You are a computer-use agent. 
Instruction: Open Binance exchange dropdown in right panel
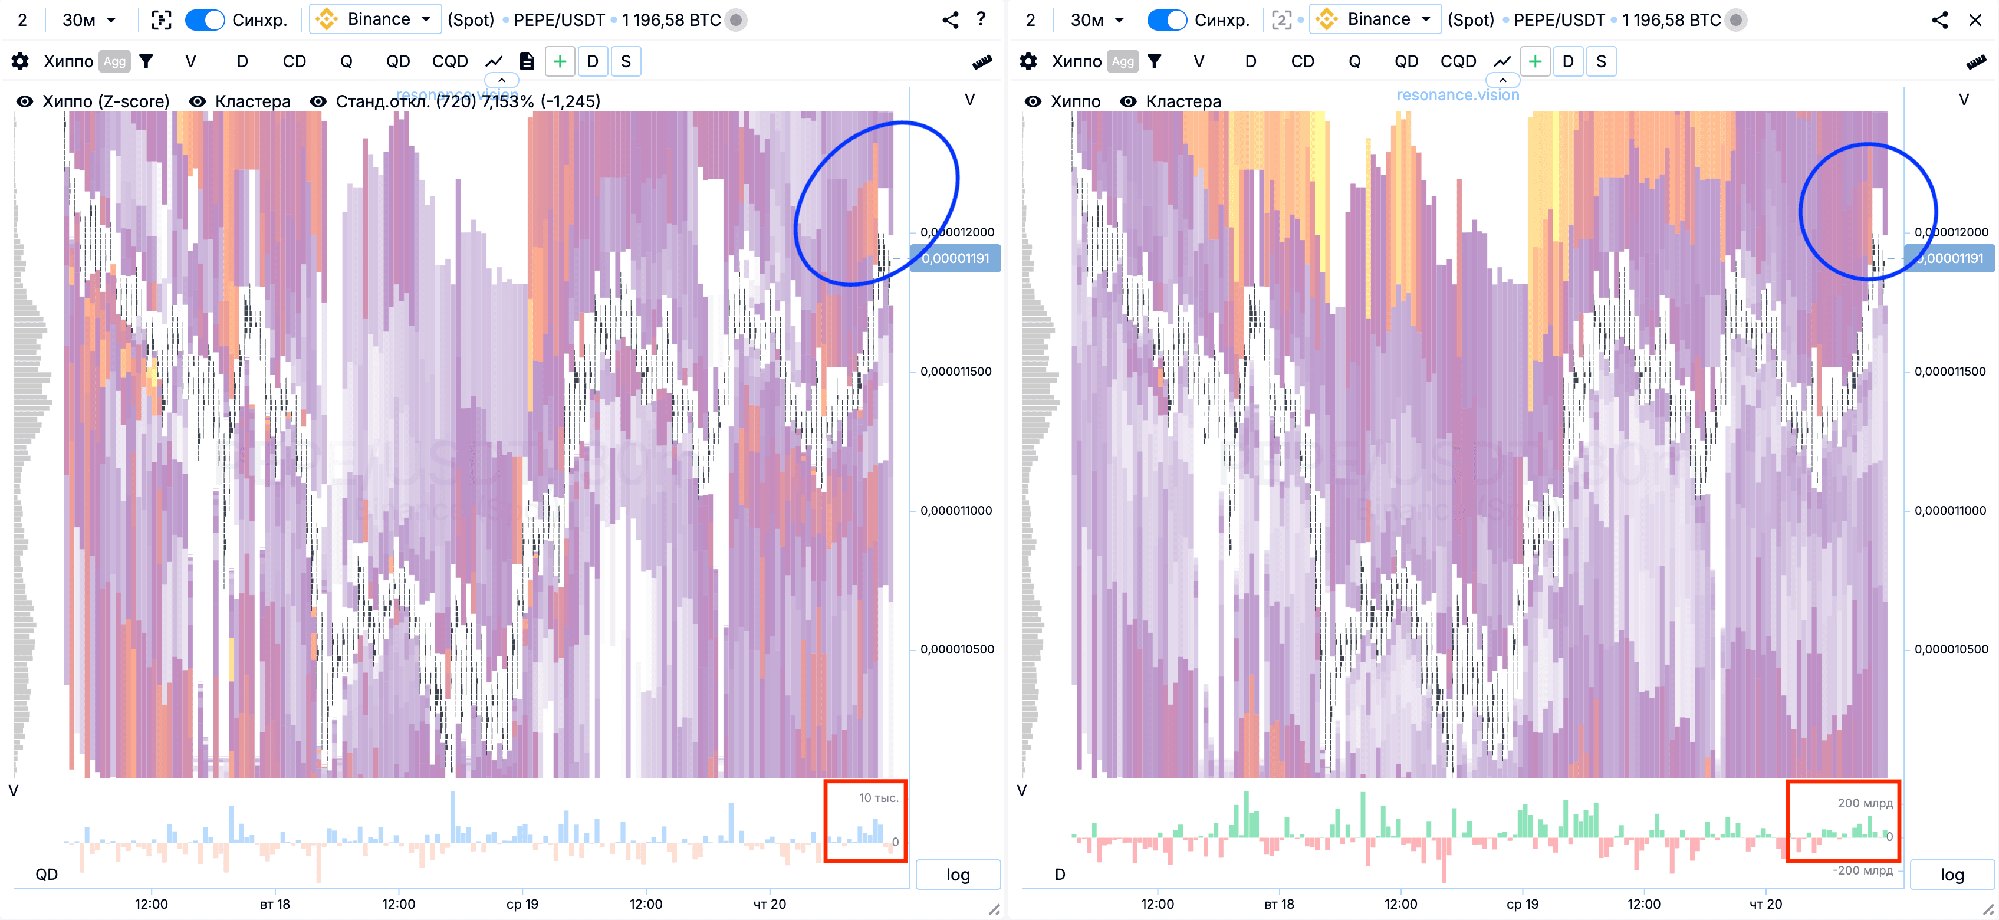[1375, 19]
